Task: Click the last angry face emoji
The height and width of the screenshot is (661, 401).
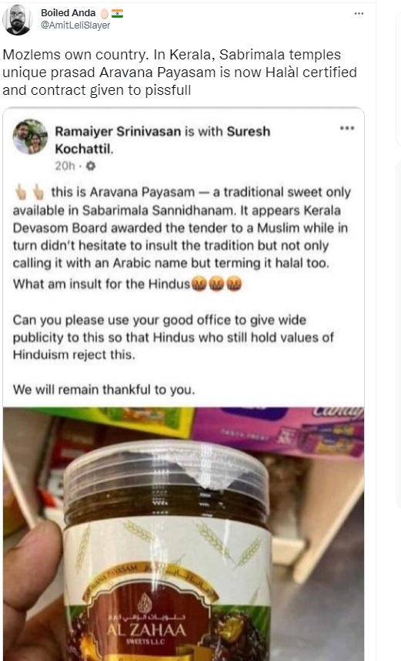Action: (x=234, y=284)
